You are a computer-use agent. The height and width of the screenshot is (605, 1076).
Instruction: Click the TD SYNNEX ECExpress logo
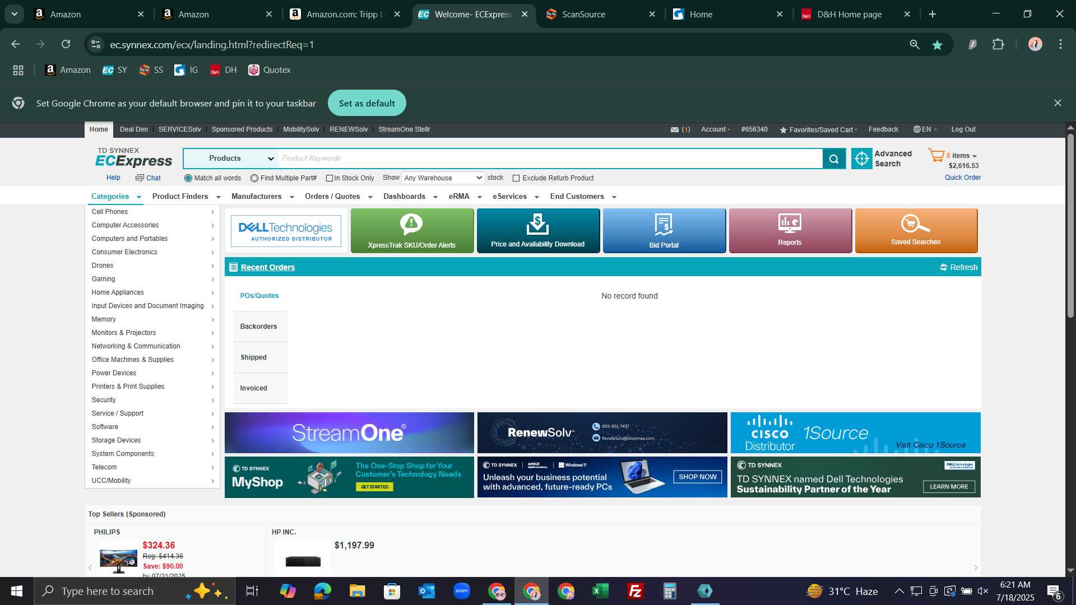click(x=133, y=158)
